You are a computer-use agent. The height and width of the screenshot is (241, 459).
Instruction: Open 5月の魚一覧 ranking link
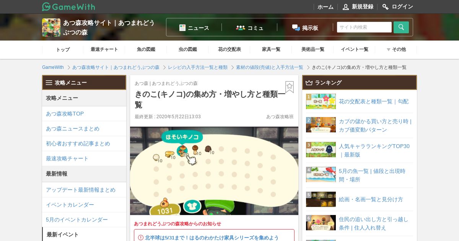coord(372,175)
